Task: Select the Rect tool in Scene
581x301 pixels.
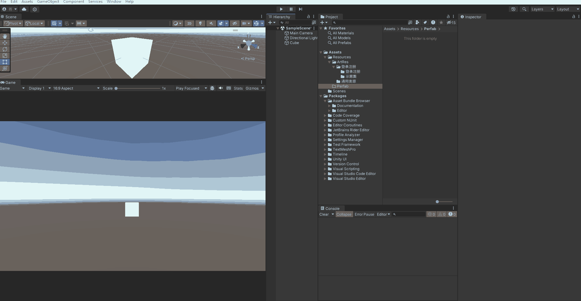Action: [5, 62]
